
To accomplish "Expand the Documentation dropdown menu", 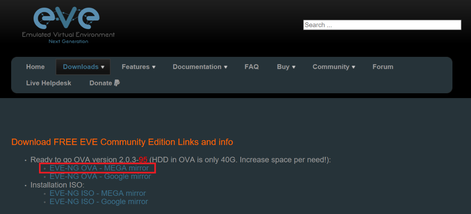I will pos(200,67).
